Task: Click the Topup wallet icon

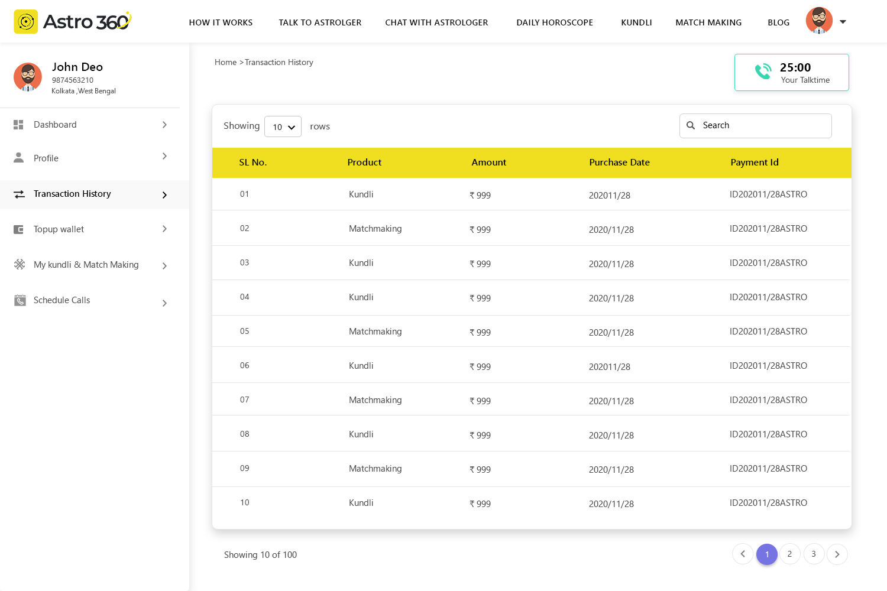Action: click(x=19, y=229)
